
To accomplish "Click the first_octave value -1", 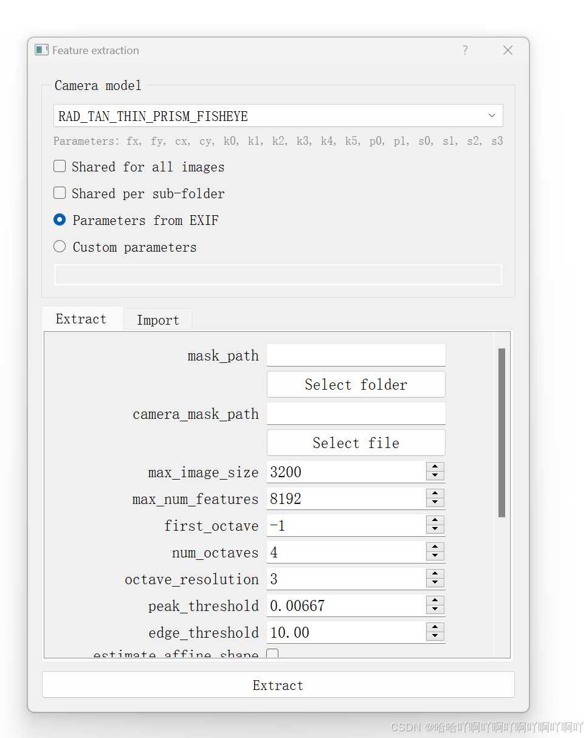I will (x=278, y=526).
